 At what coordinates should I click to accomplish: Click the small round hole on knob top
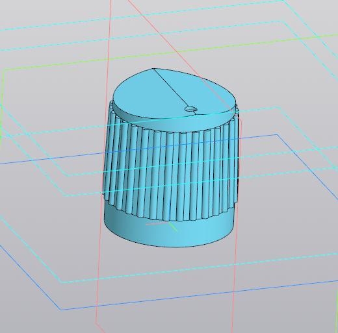tap(190, 109)
